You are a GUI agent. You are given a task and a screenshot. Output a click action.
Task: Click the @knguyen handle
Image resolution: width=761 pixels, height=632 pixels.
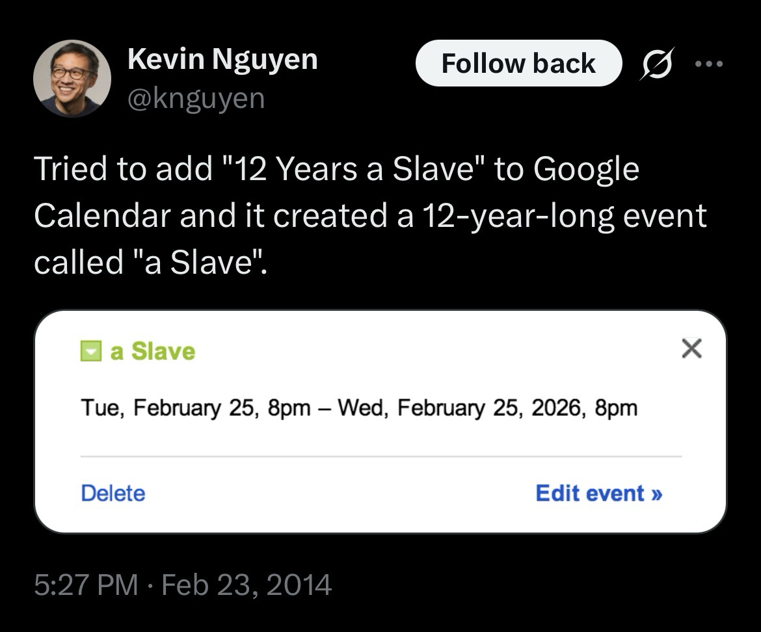[x=196, y=98]
